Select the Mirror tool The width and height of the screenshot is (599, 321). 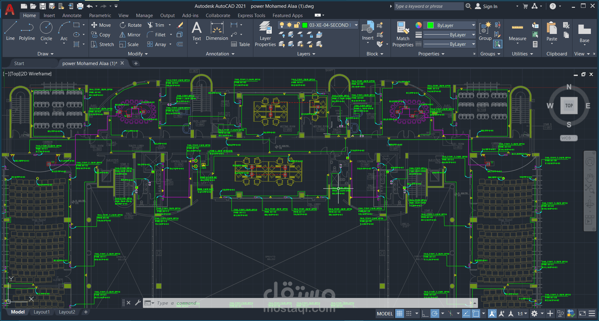(x=130, y=35)
